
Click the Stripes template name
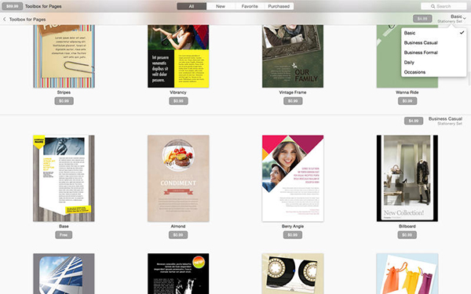[x=64, y=93]
